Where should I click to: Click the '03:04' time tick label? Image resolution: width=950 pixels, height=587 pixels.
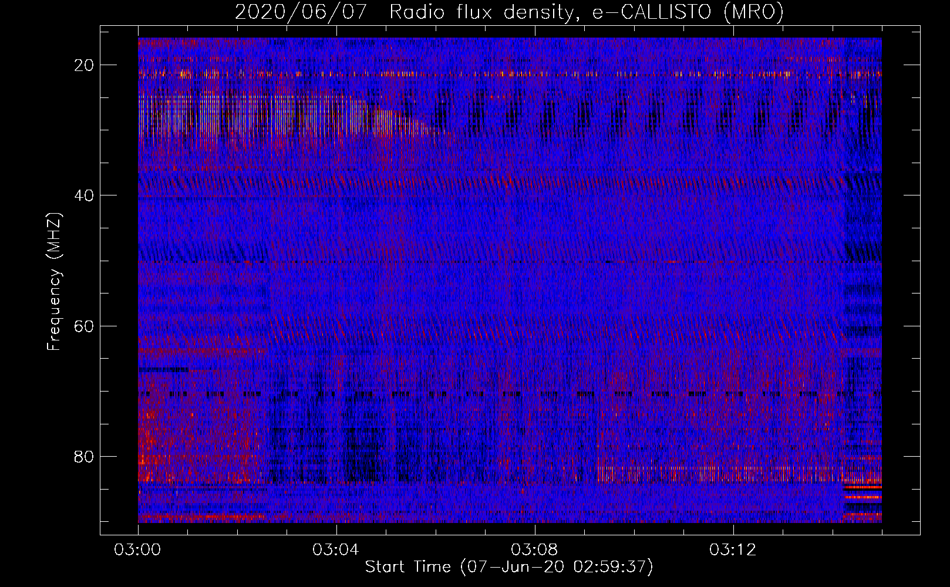click(x=336, y=550)
